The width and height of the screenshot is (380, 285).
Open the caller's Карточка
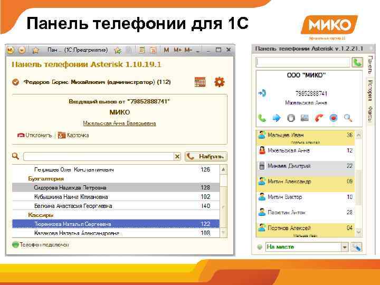pyautogui.click(x=73, y=135)
